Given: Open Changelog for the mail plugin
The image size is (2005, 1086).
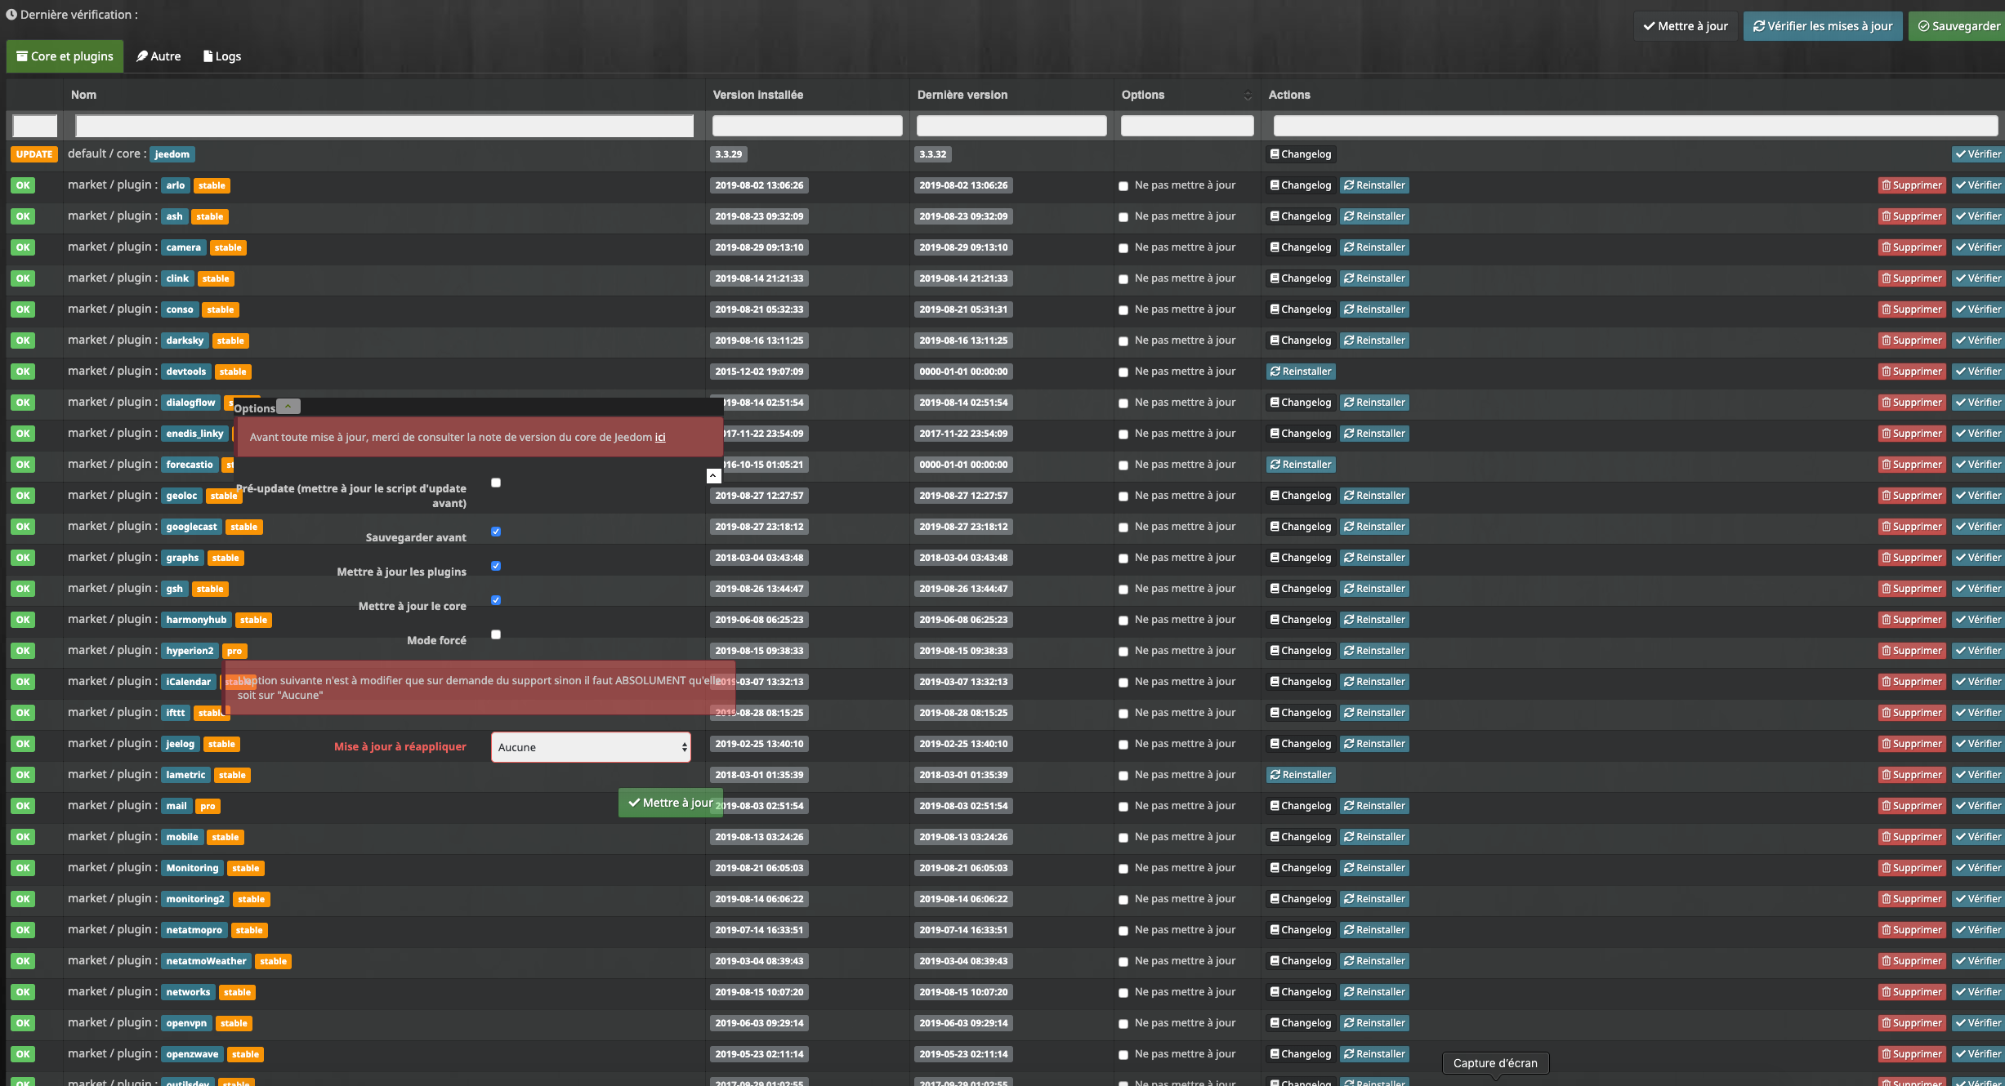Looking at the screenshot, I should [1301, 806].
